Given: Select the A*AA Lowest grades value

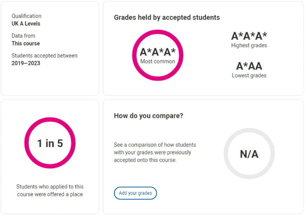Looking at the screenshot, I should pyautogui.click(x=249, y=66).
